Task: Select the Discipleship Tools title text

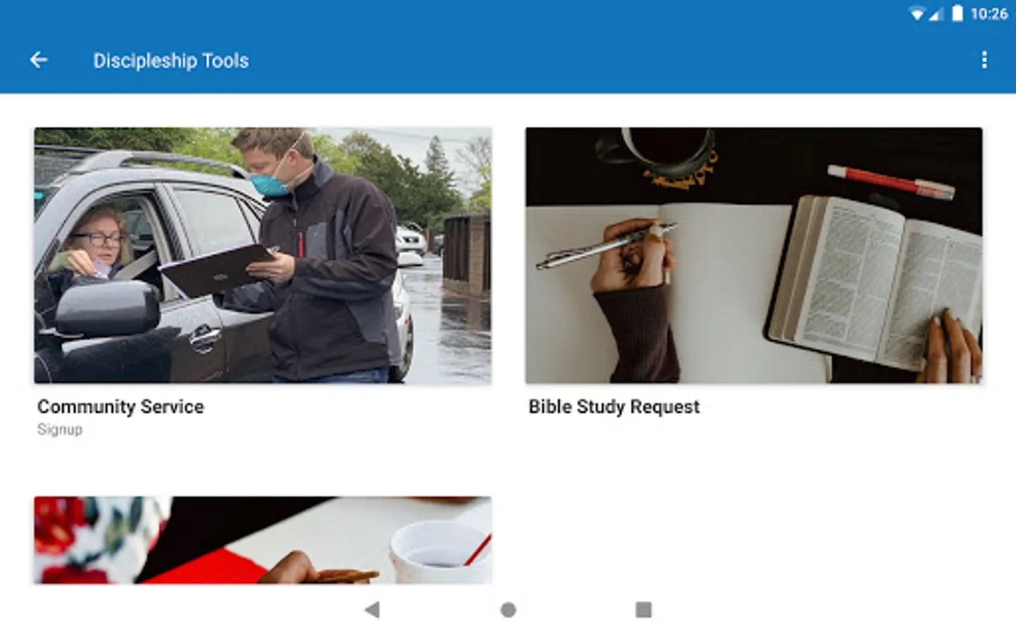Action: tap(171, 61)
